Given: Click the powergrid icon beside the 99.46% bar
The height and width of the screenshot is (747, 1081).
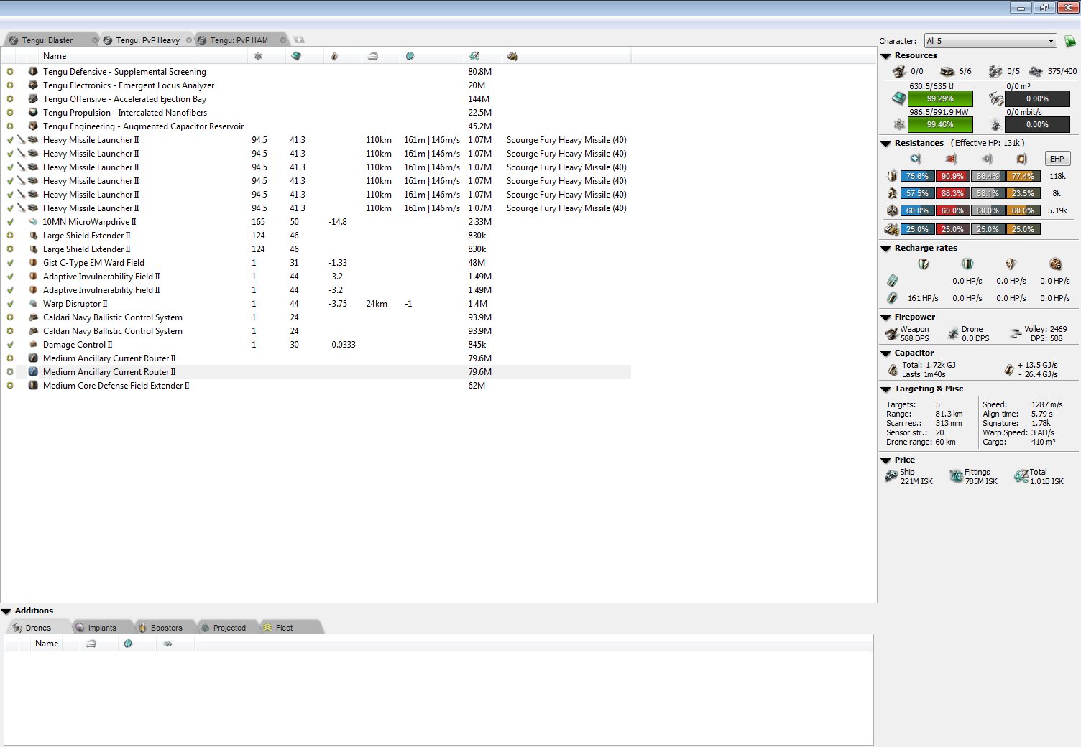Looking at the screenshot, I should pos(899,124).
